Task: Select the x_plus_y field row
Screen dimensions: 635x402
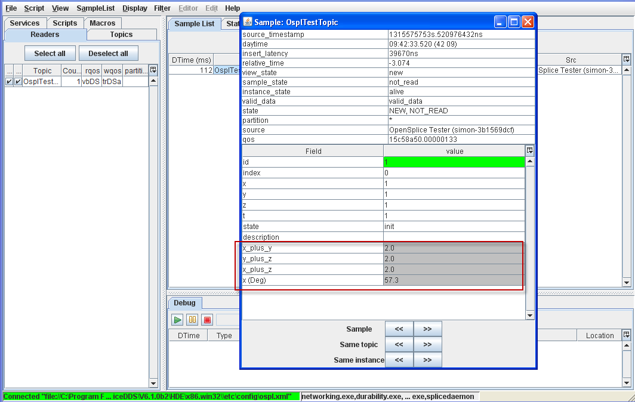Action: tap(383, 248)
